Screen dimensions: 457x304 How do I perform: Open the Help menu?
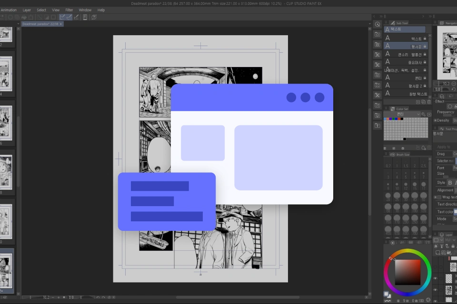(101, 10)
